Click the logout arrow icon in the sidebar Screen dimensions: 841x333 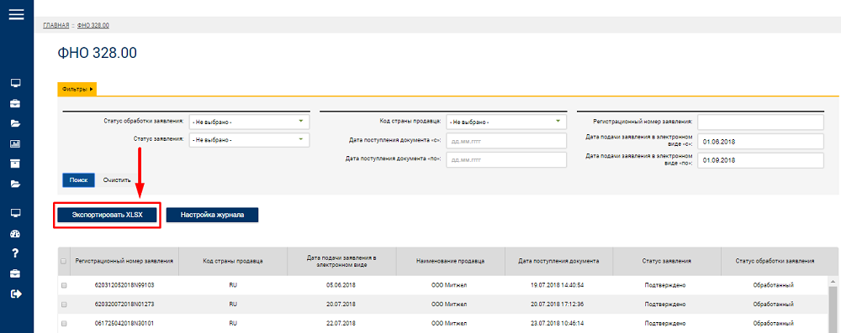(x=15, y=294)
